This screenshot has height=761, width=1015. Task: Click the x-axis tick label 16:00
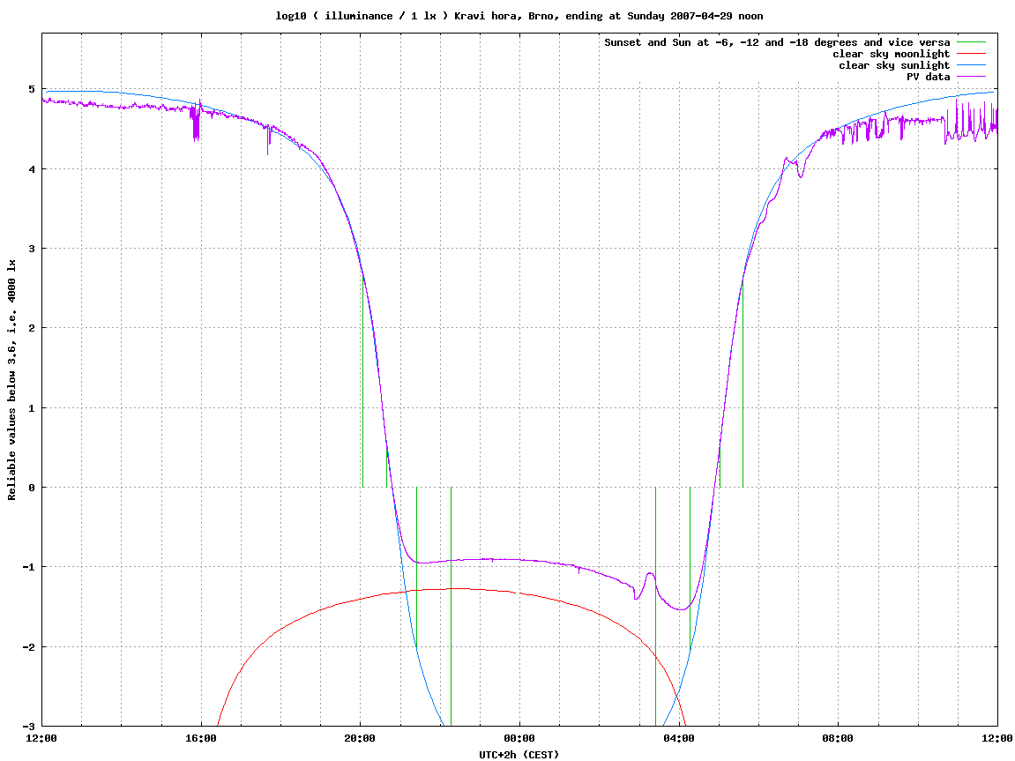point(201,739)
